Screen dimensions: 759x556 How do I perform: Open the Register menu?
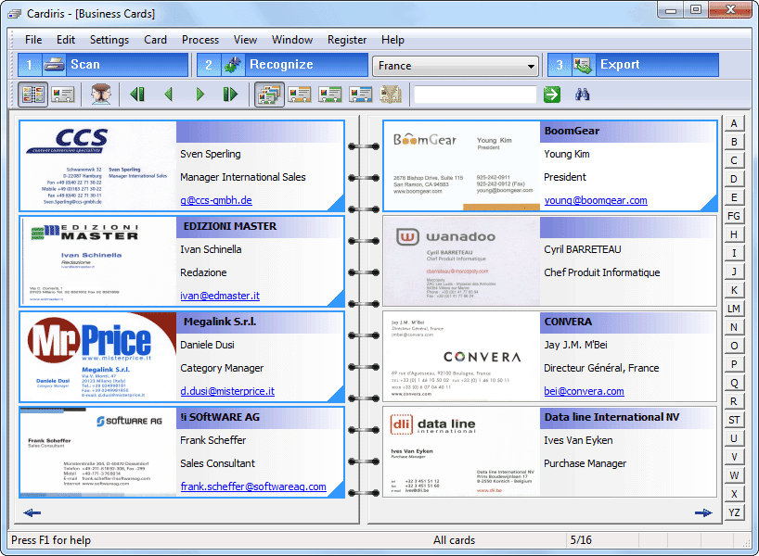click(347, 40)
